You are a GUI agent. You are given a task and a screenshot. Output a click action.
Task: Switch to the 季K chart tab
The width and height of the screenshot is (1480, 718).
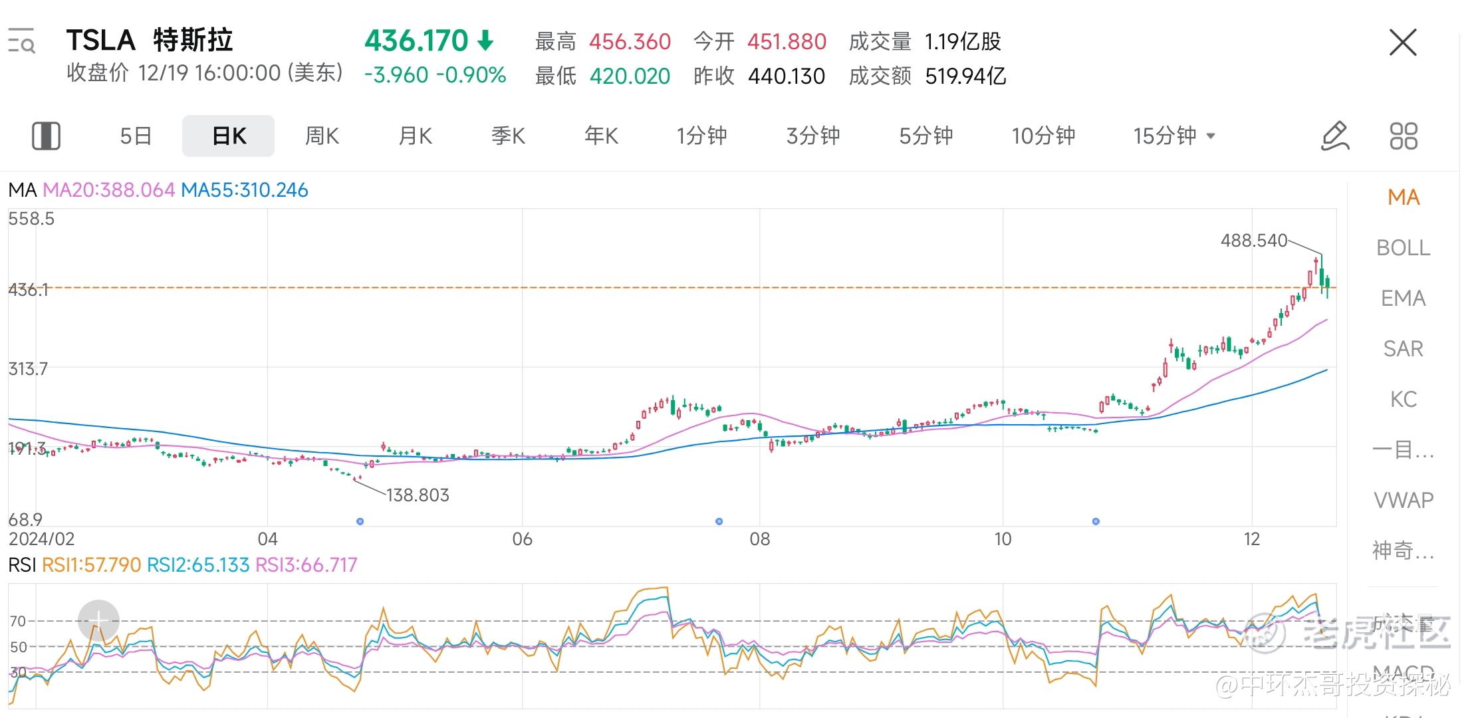coord(508,136)
